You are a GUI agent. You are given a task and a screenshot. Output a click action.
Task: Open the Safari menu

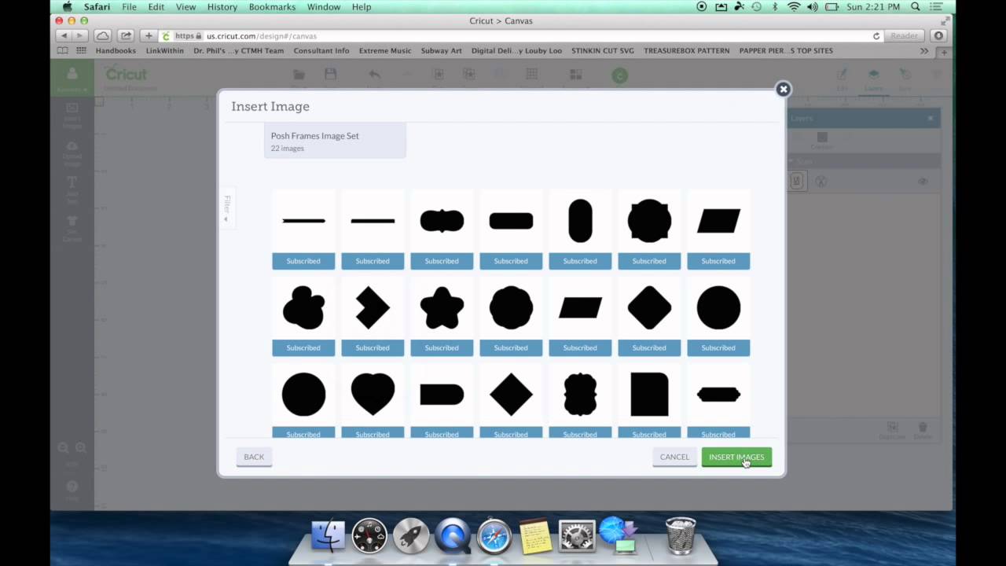[x=97, y=7]
